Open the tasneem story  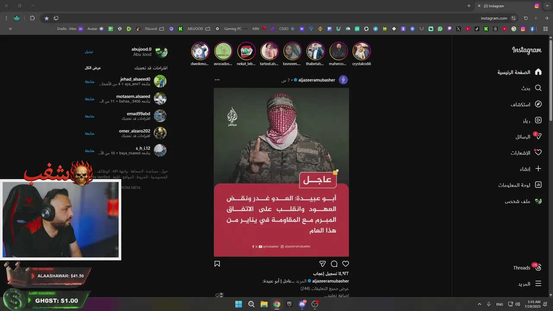coord(292,51)
